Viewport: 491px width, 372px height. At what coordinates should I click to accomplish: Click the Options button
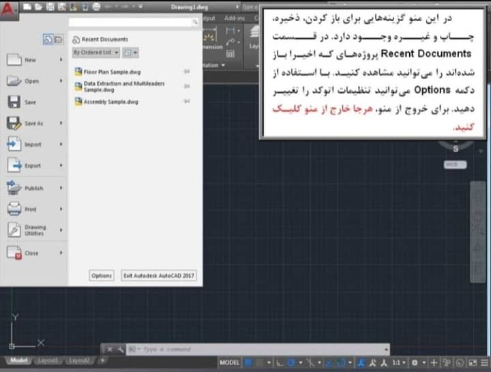102,276
